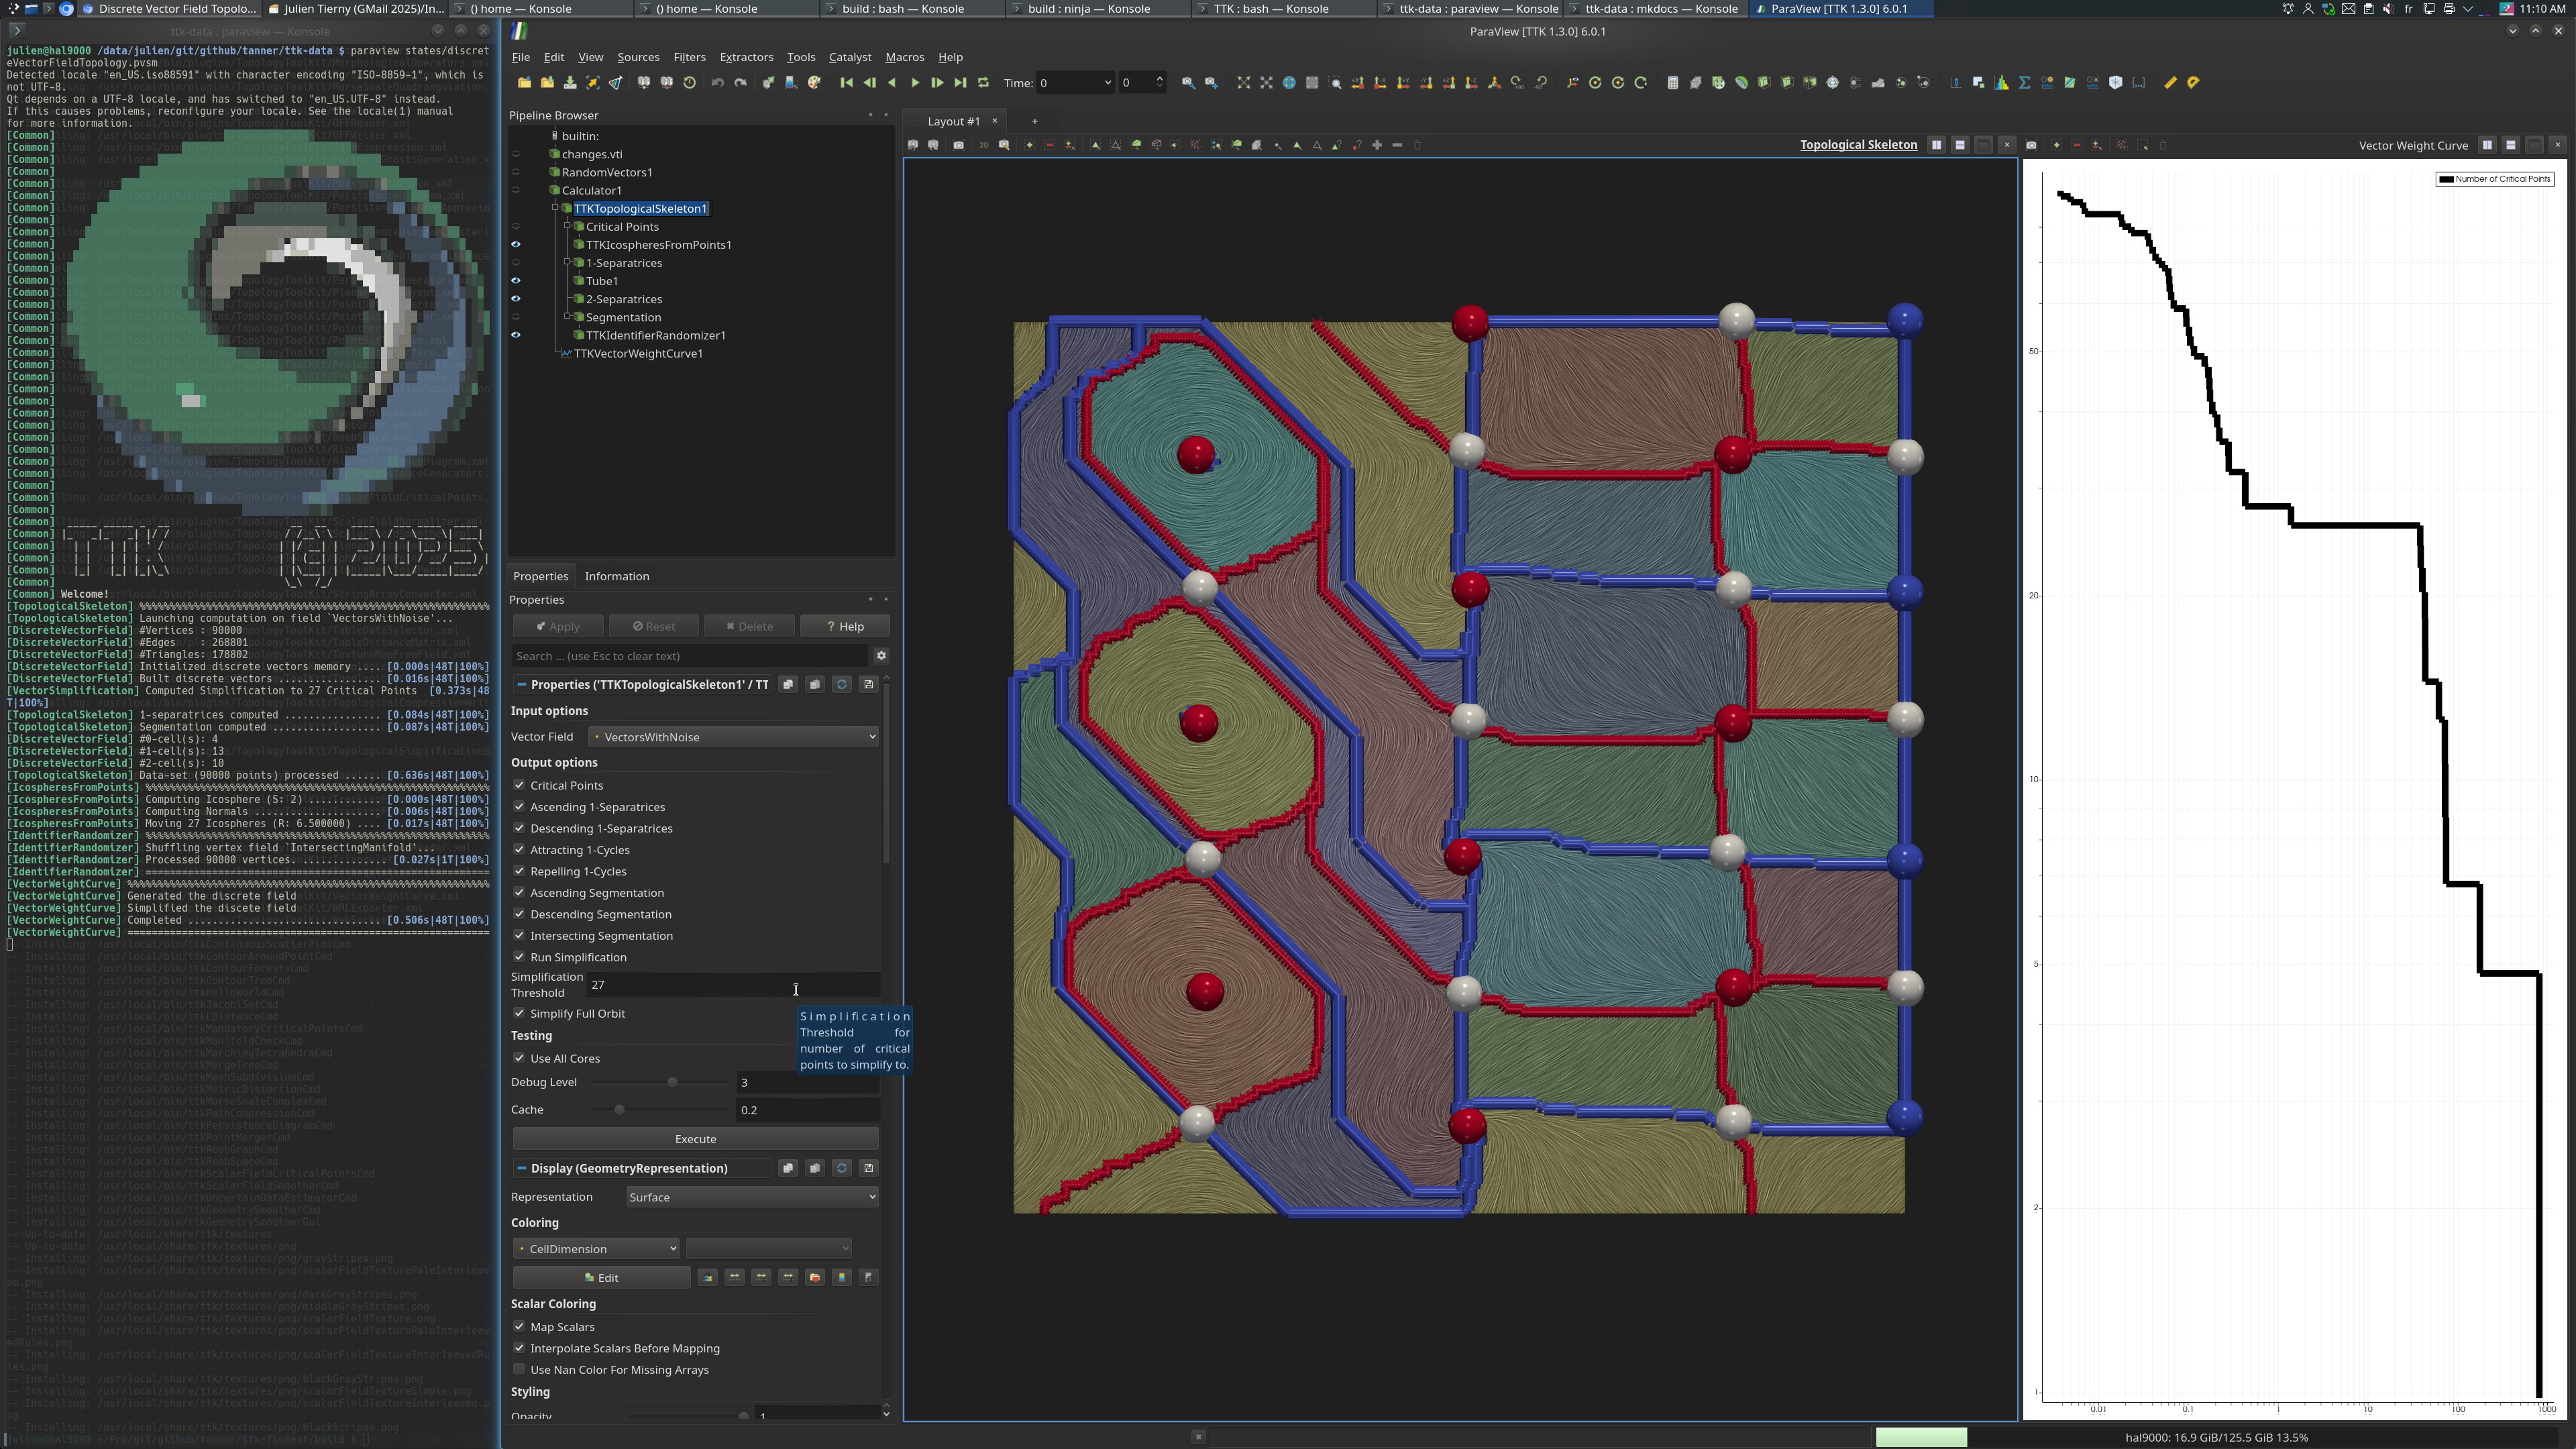2576x1449 pixels.
Task: Toggle the Map Scalars checkbox
Action: 519,1326
